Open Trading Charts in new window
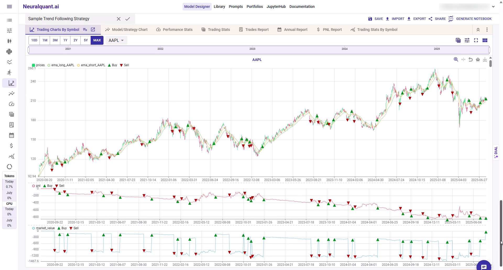Screen dimensions: 503x270 (93, 30)
